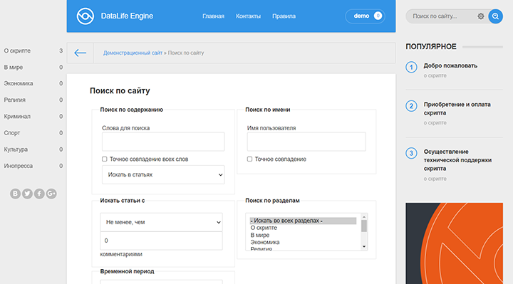Open the Facebook social icon
Image resolution: width=513 pixels, height=284 pixels.
pyautogui.click(x=39, y=194)
